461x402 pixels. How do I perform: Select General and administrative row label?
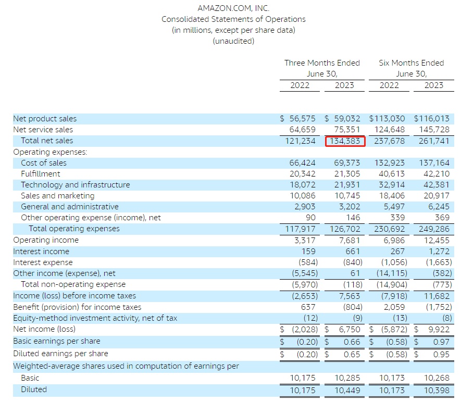(70, 207)
